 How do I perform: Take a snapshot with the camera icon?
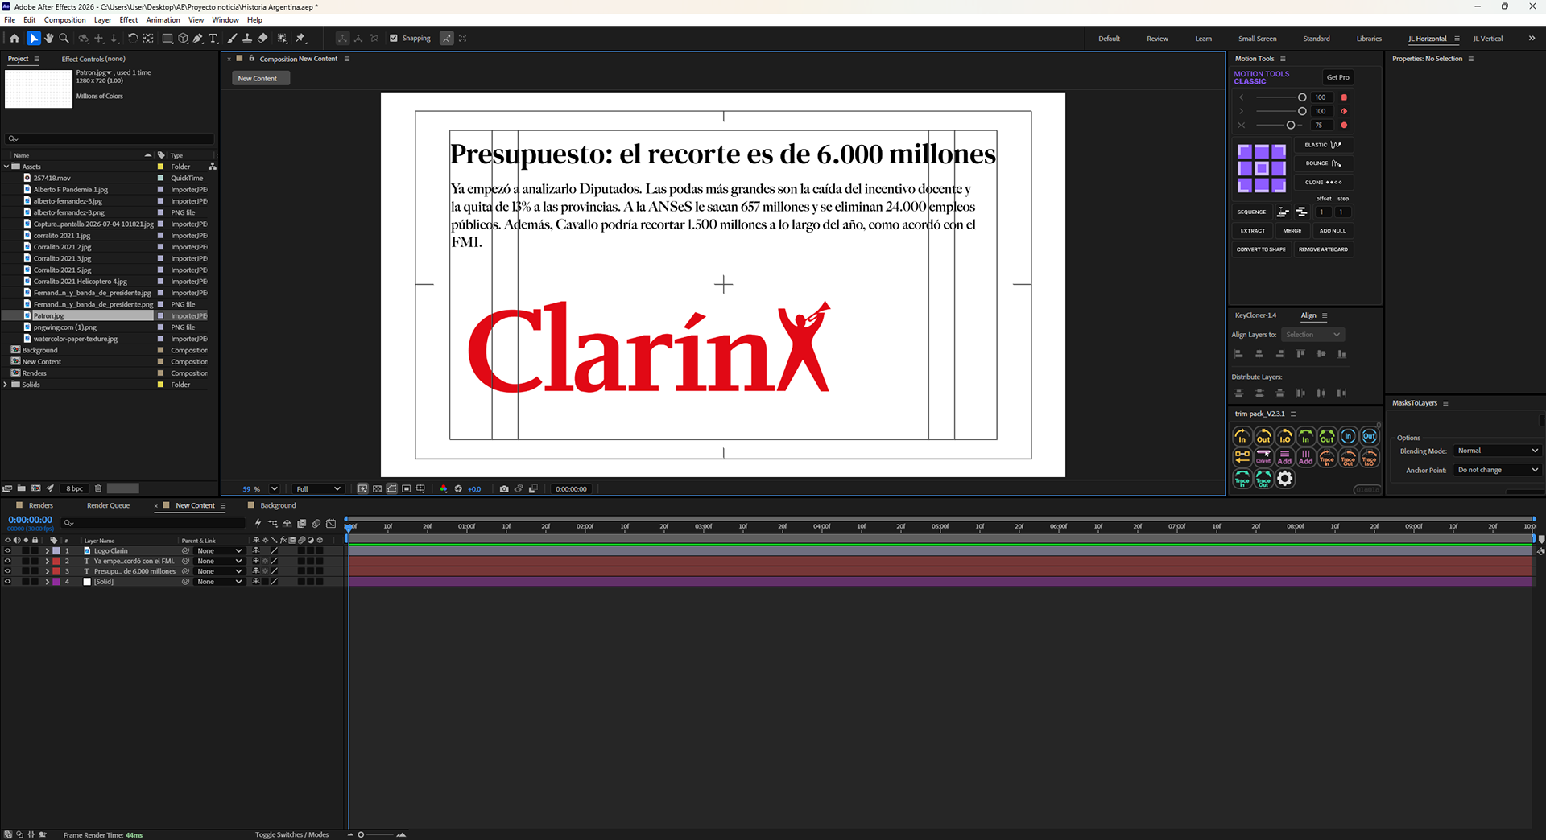click(504, 488)
